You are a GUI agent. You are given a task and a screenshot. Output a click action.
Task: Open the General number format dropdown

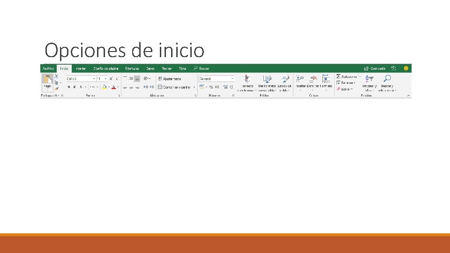[x=232, y=79]
